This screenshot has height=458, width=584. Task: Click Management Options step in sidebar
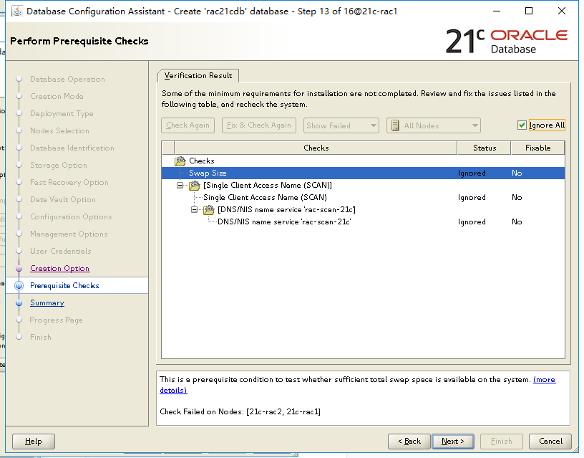[69, 234]
